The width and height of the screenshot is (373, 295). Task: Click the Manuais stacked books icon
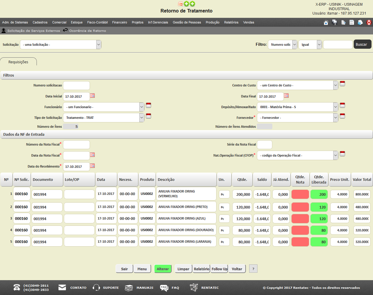[x=129, y=288]
